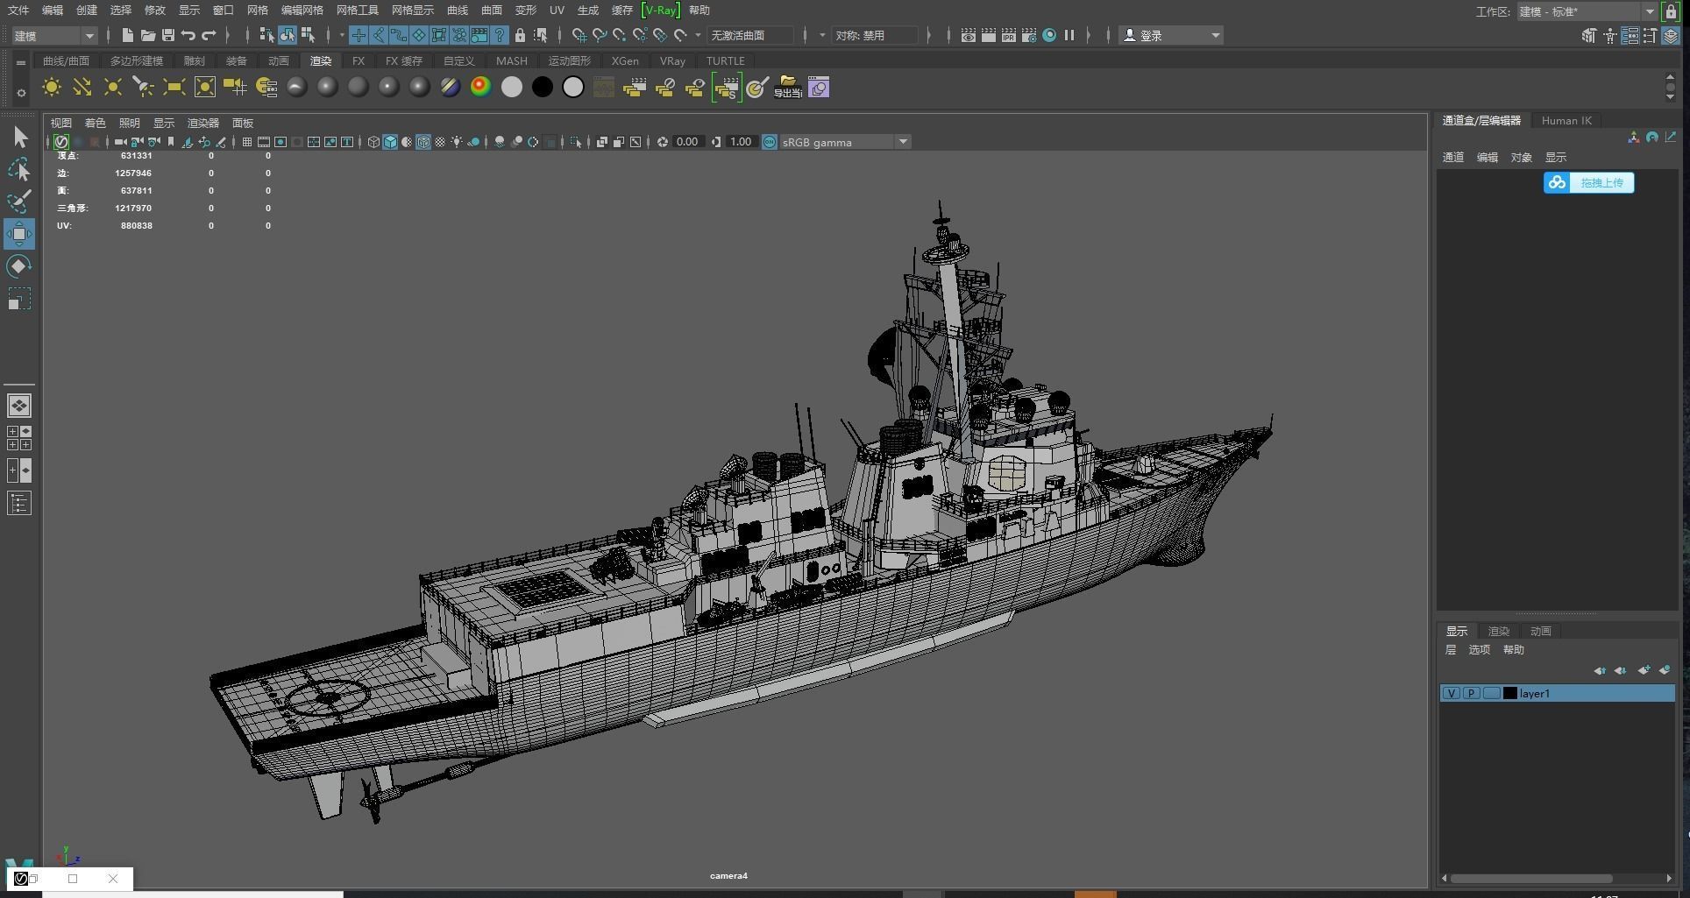
Task: Toggle snap to grid
Action: [x=579, y=35]
